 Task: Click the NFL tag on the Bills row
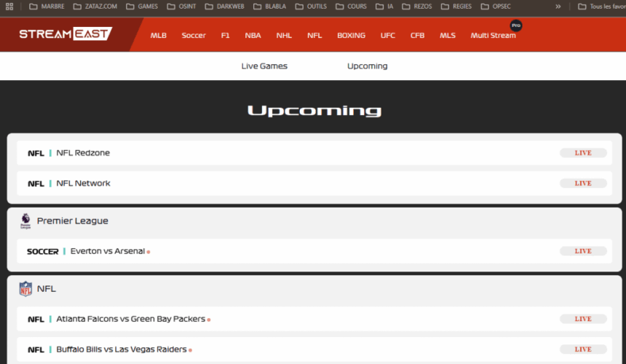(36, 349)
